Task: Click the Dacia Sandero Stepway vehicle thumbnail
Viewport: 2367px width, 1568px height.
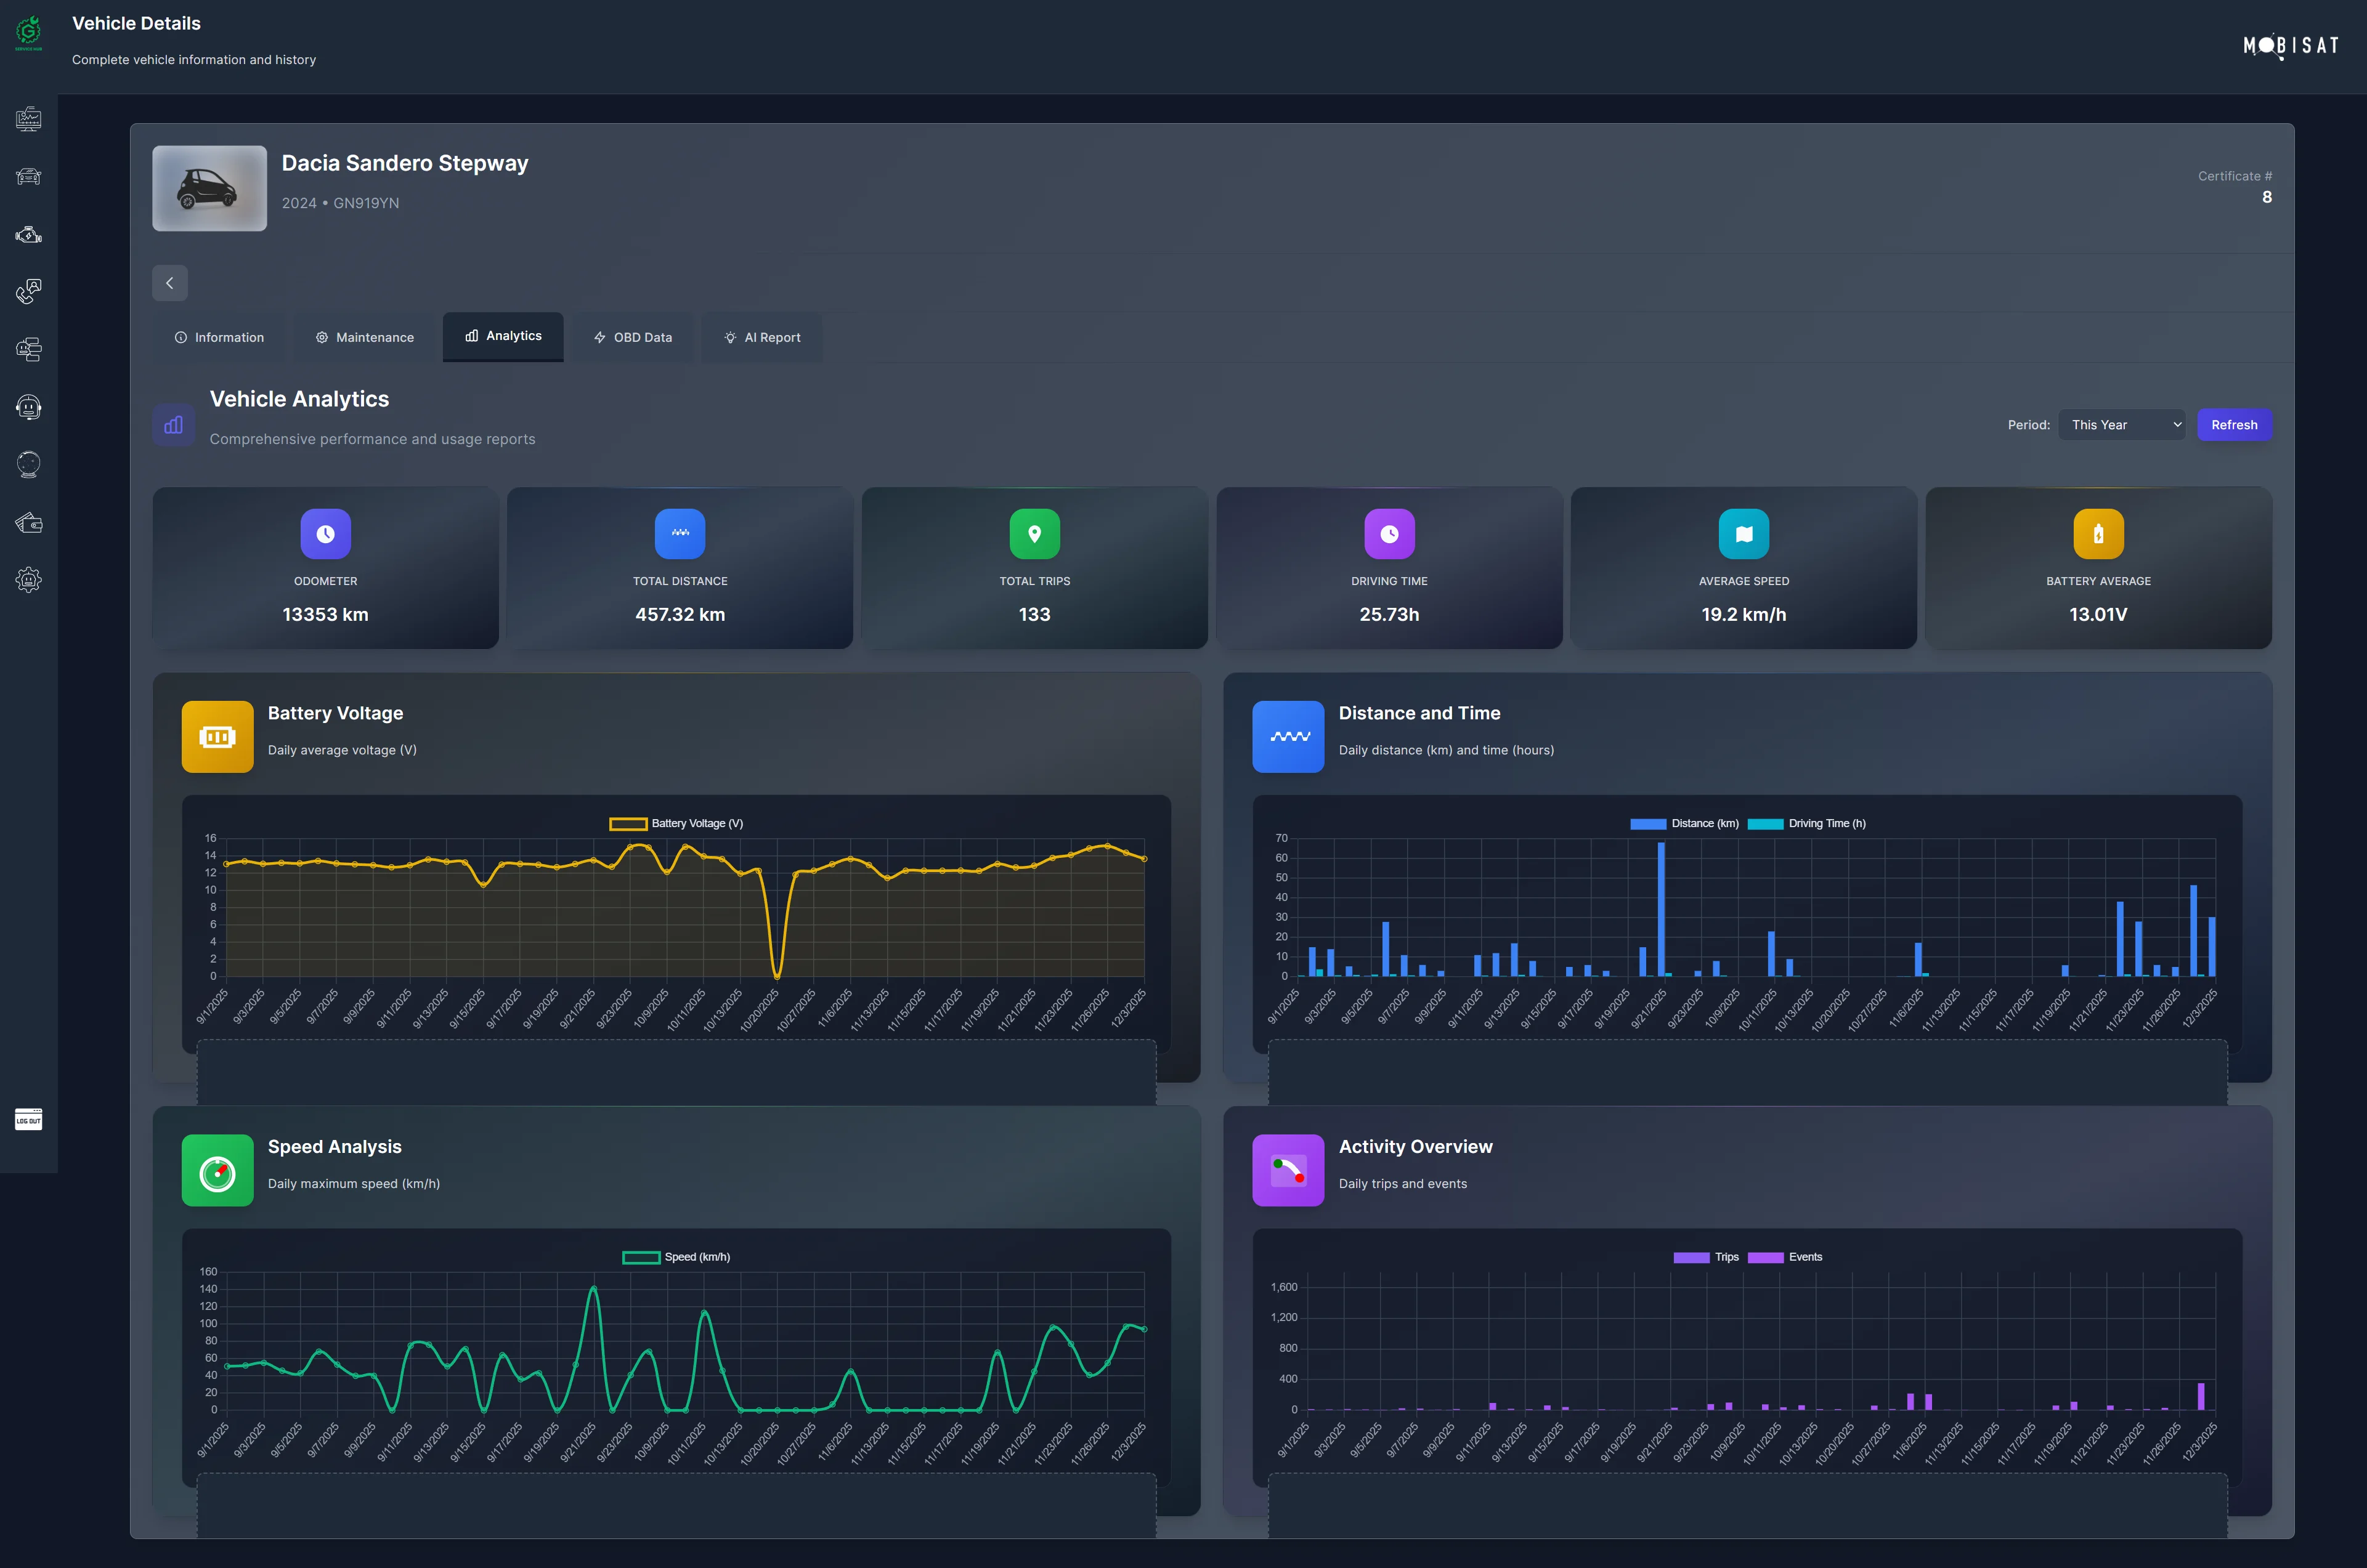Action: click(x=209, y=188)
